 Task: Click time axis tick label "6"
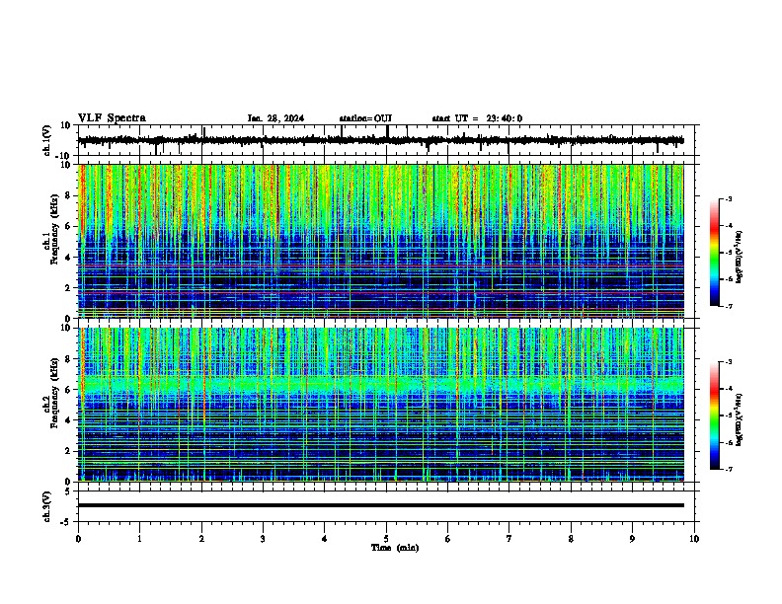pos(448,538)
